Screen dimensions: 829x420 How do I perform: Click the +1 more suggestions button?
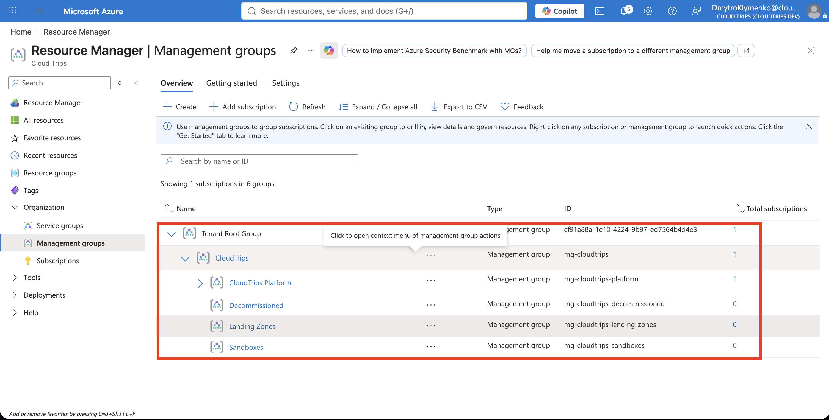[746, 51]
